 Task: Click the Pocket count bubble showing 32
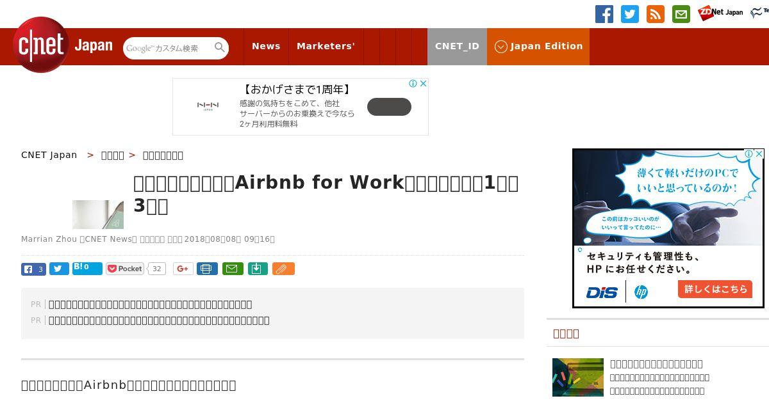[x=156, y=269]
